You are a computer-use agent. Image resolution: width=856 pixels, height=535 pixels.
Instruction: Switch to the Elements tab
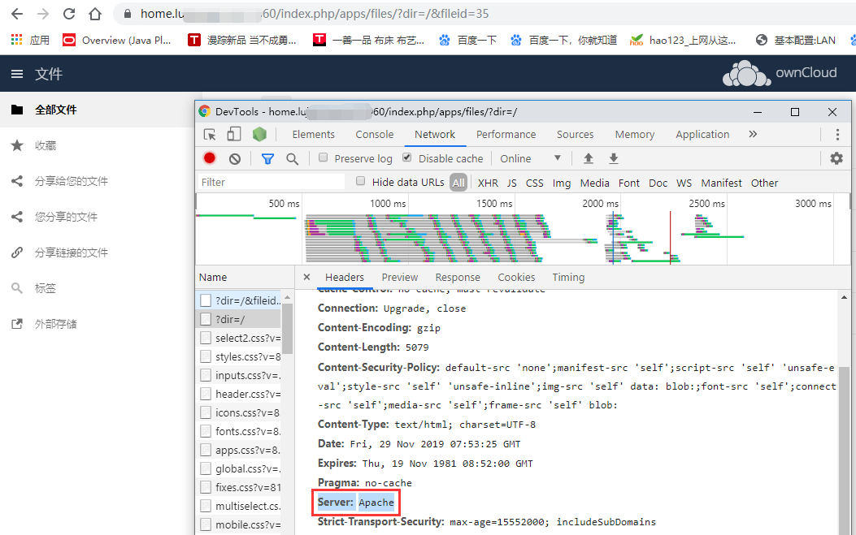(x=313, y=134)
